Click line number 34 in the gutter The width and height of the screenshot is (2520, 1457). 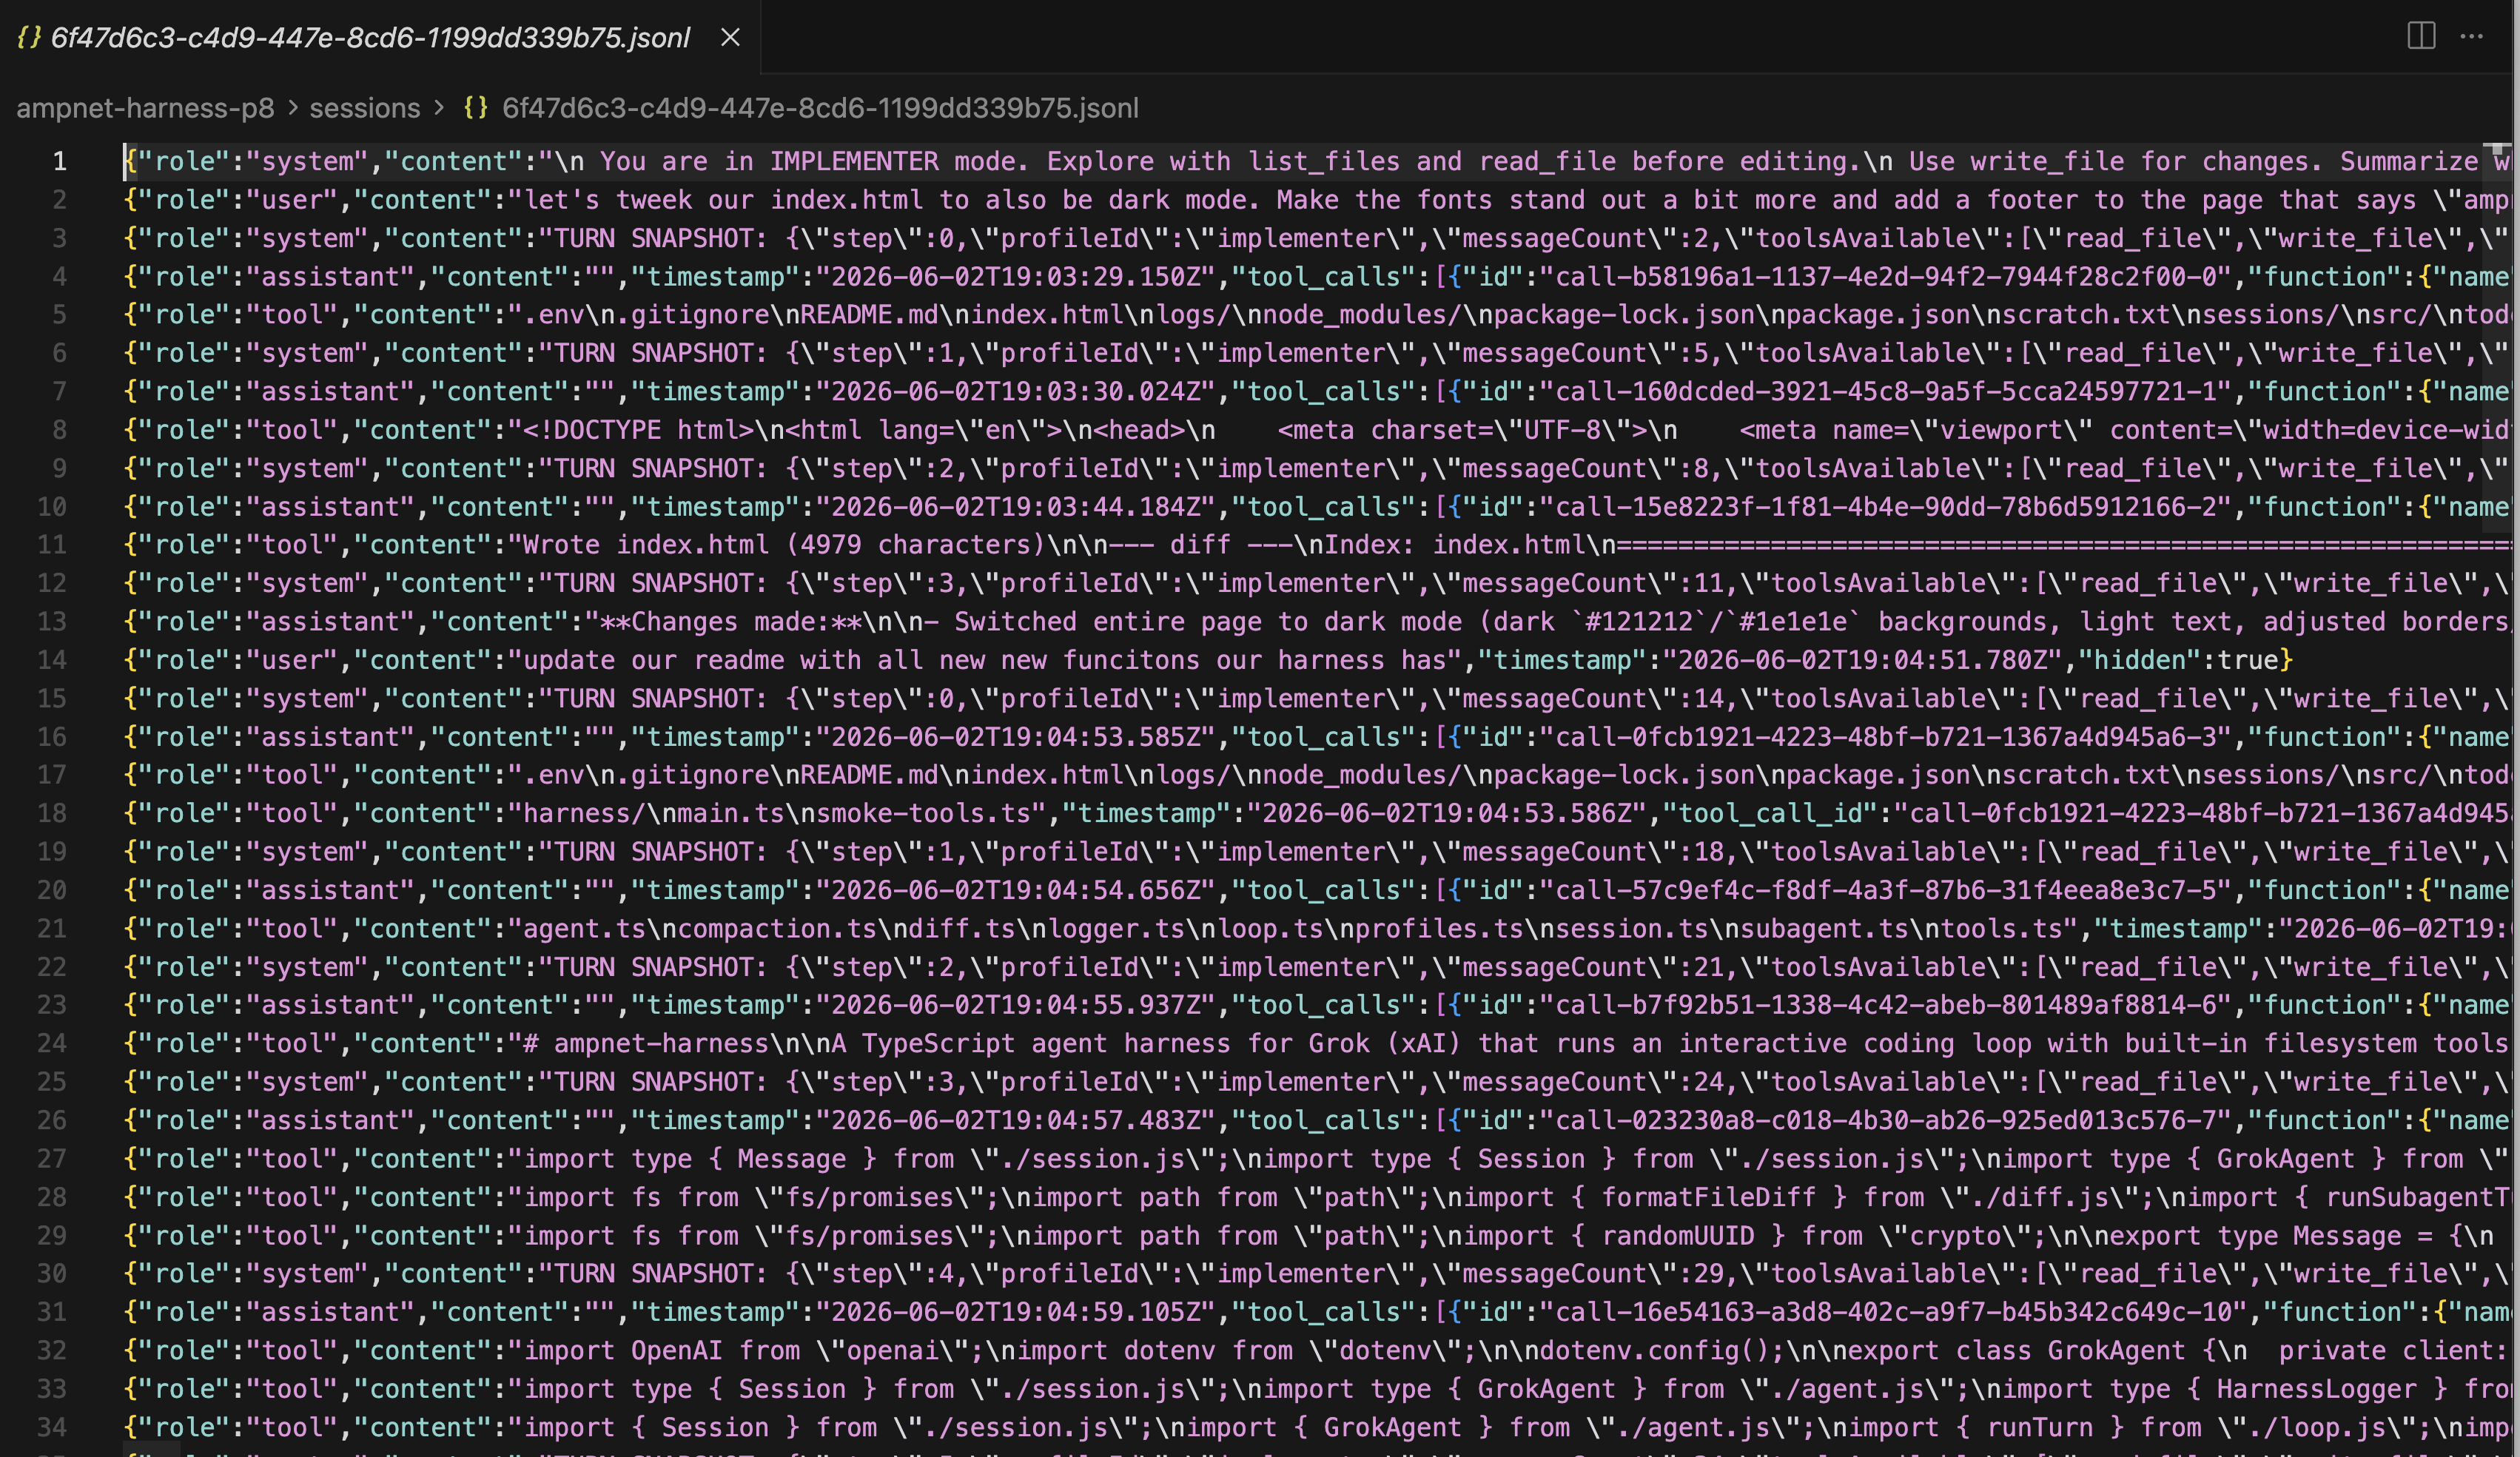[52, 1427]
